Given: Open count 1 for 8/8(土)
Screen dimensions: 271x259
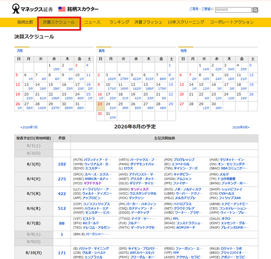Looking at the screenshot, I should (62, 234).
